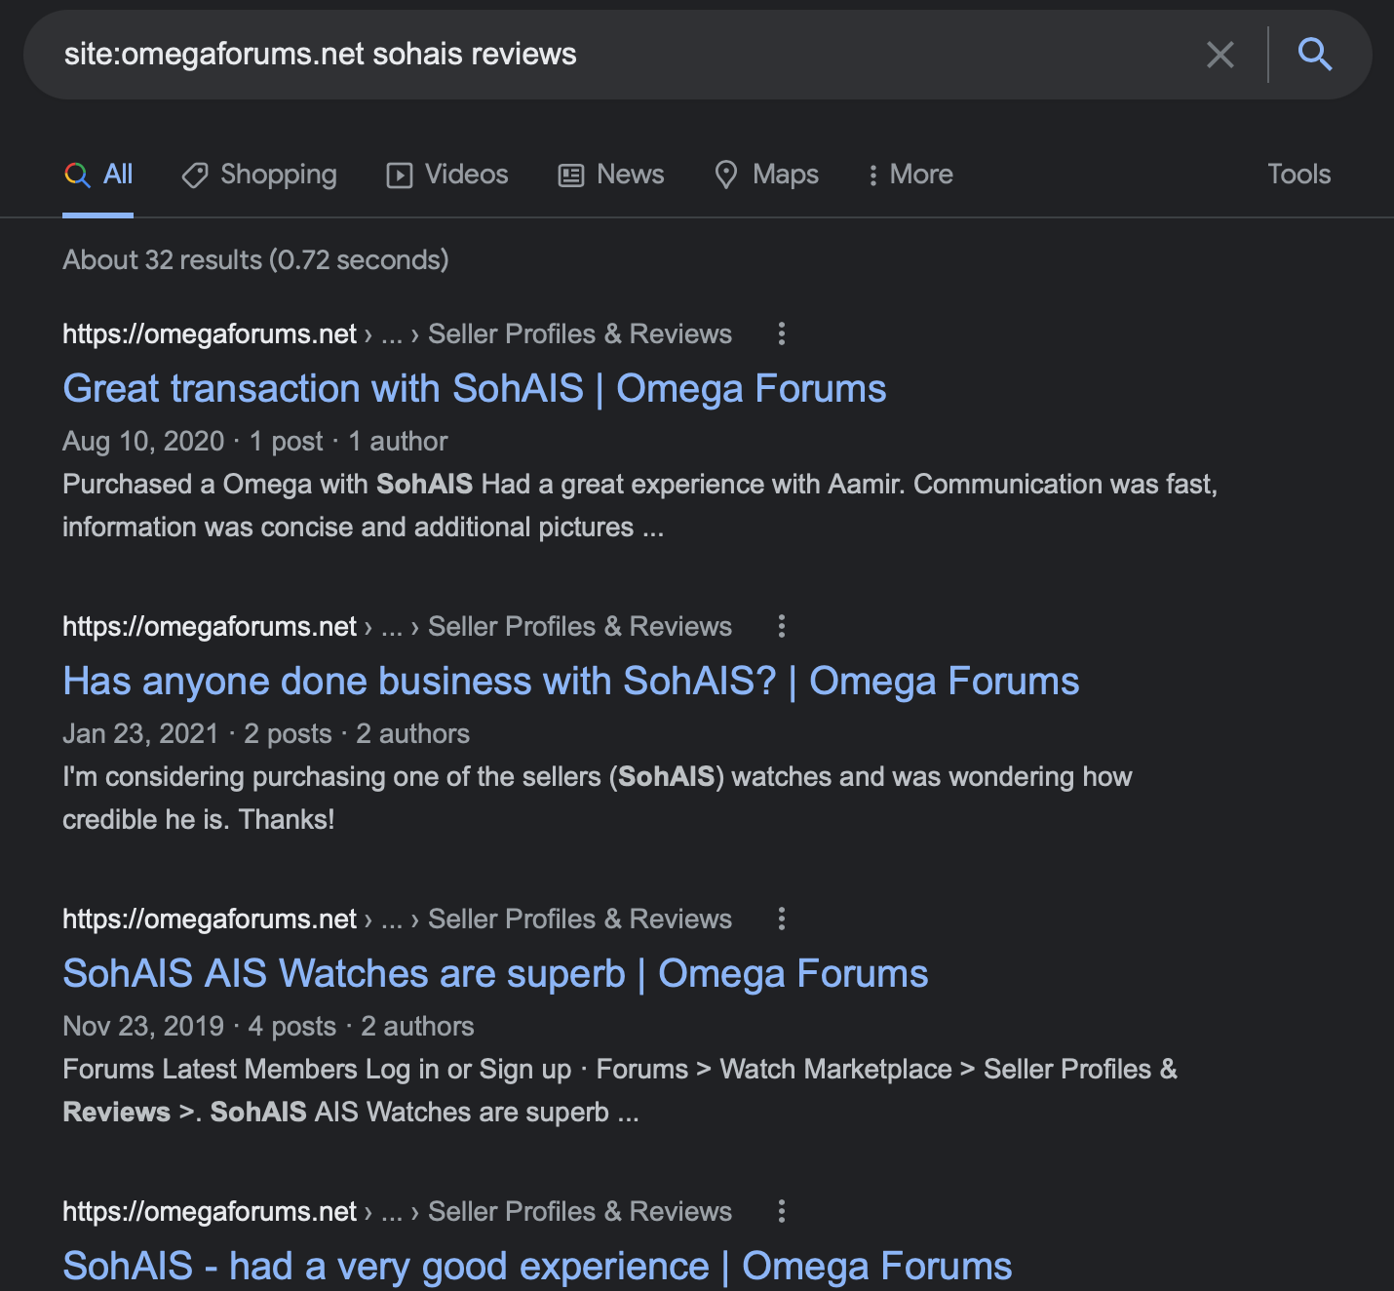Open three-dot menu for 'had a very good experience' result
This screenshot has width=1394, height=1291.
[x=781, y=1212]
